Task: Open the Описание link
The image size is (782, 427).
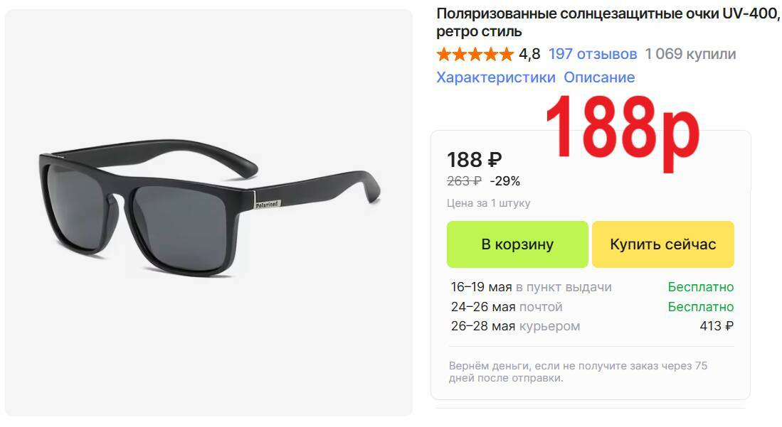Action: coord(599,77)
